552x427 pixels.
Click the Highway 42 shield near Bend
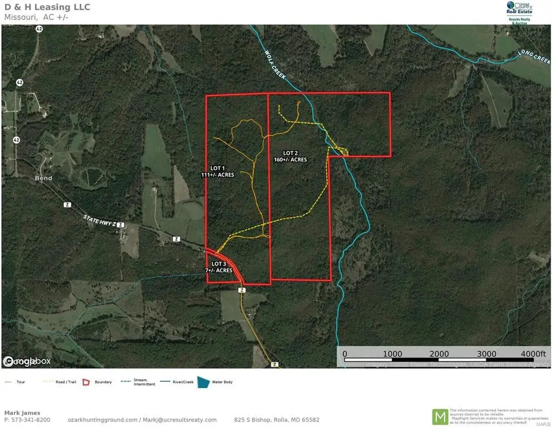coord(17,140)
